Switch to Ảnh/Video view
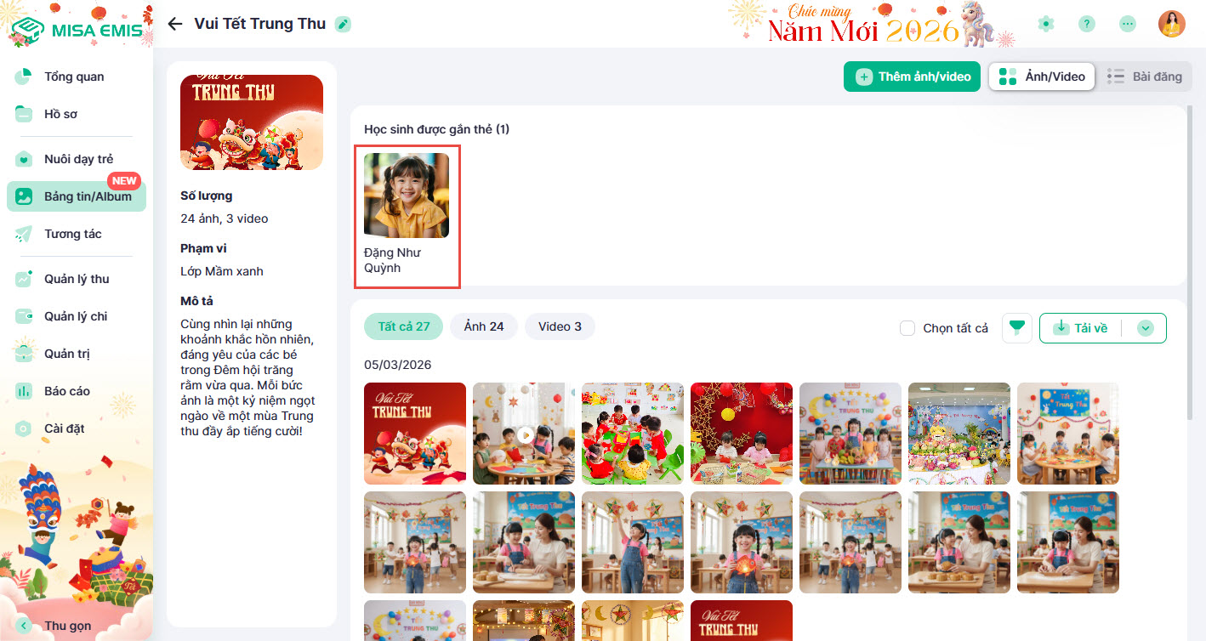Viewport: 1206px width, 641px height. pyautogui.click(x=1042, y=77)
